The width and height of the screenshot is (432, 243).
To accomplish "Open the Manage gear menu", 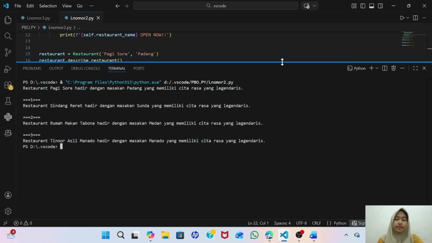I will click(8, 212).
